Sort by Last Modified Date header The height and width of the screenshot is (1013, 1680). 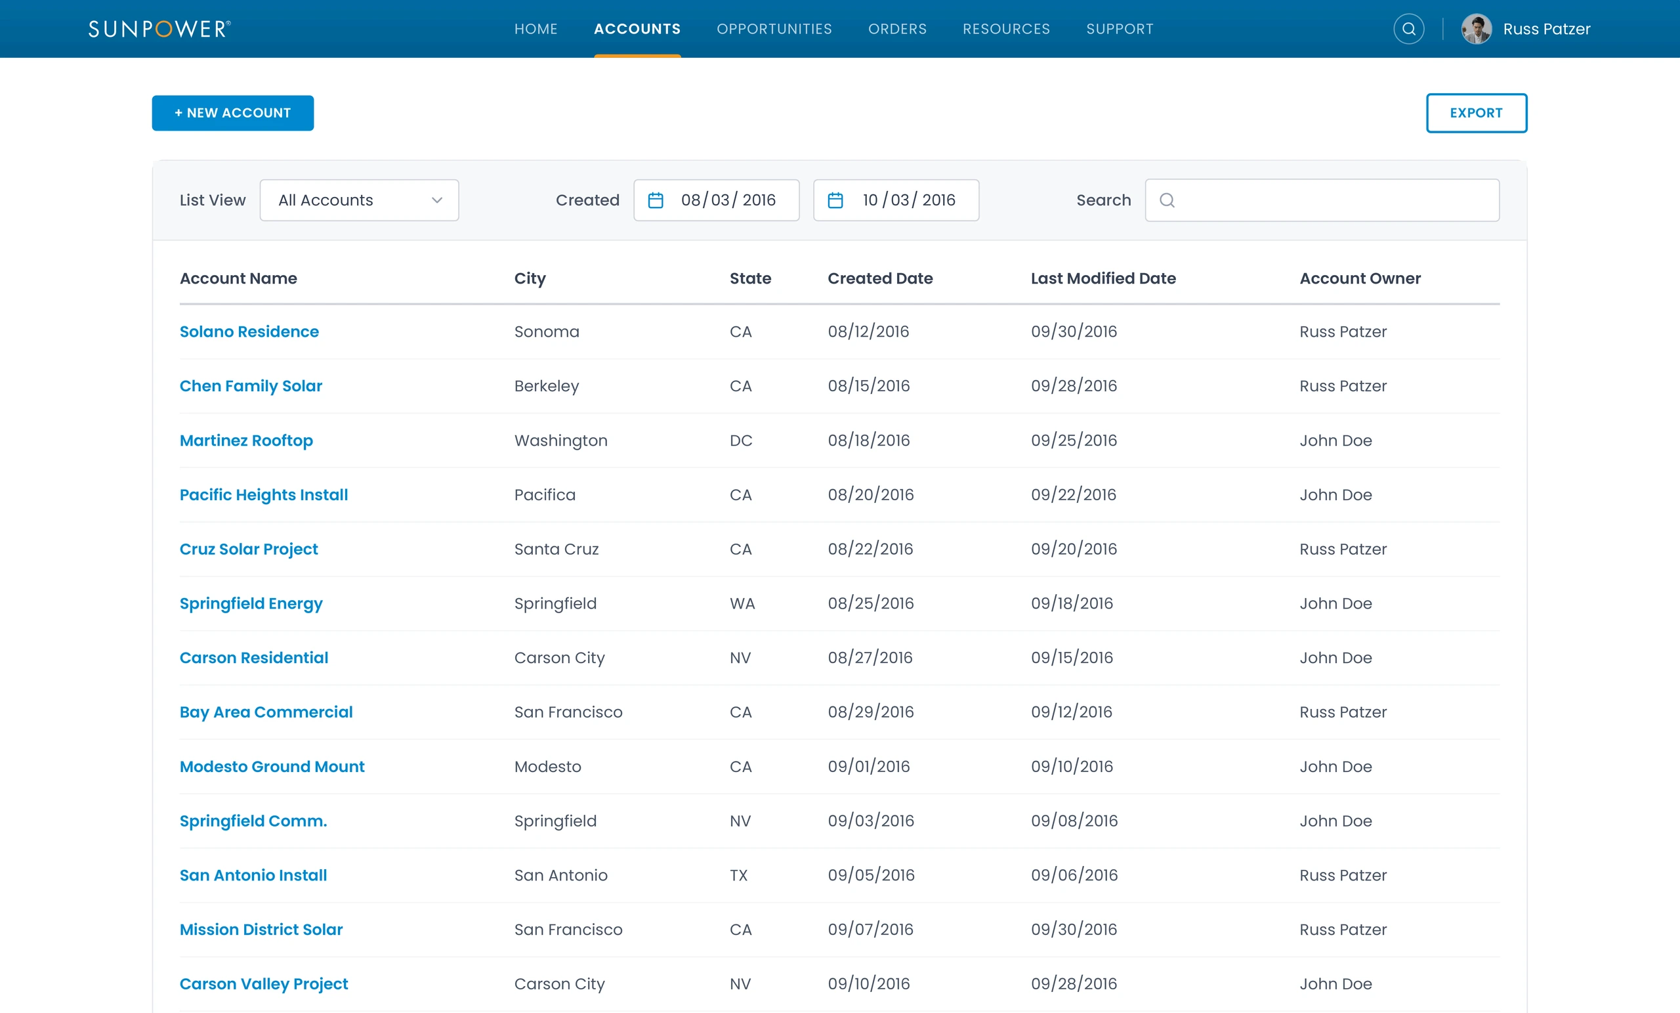pos(1103,278)
